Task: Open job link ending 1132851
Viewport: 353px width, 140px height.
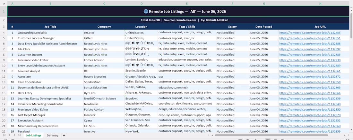Action: coord(310,38)
